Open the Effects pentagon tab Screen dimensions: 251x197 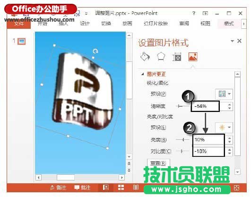pyautogui.click(x=161, y=57)
